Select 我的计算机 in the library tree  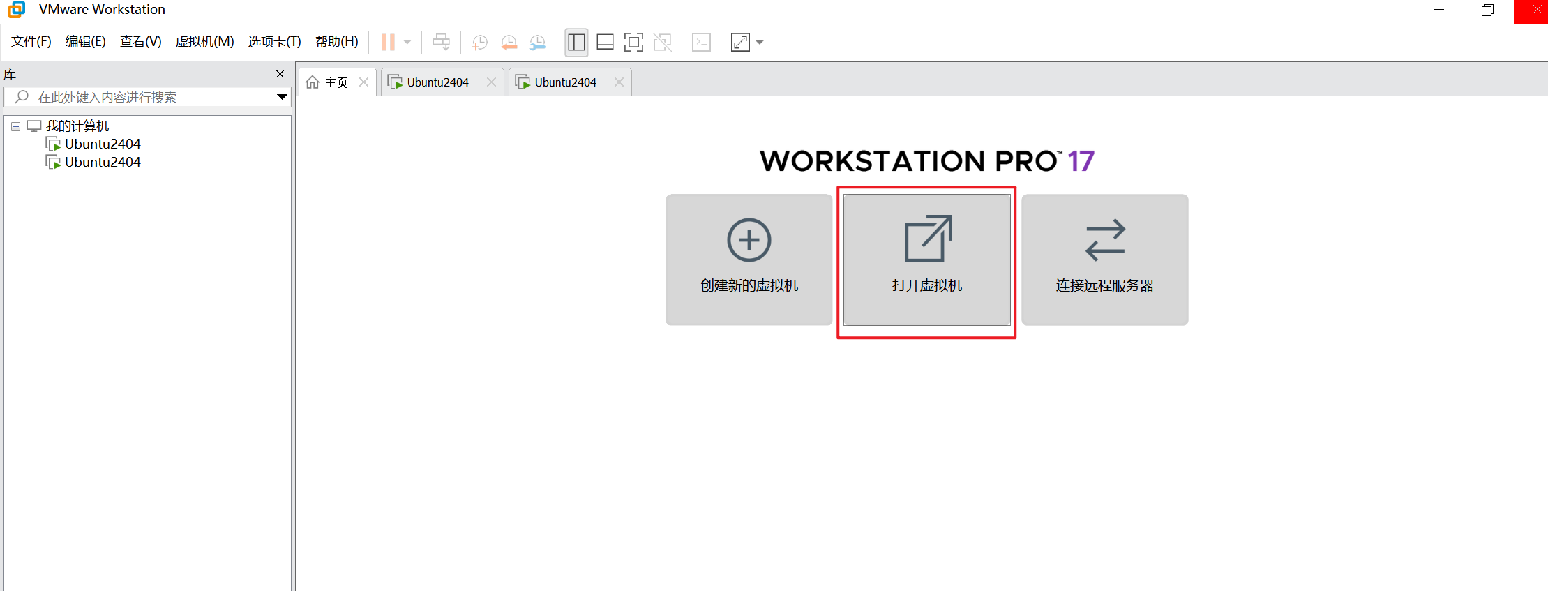click(x=77, y=126)
